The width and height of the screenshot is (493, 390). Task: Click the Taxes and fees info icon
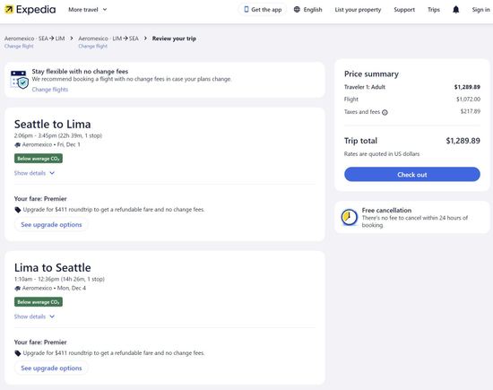(x=385, y=112)
